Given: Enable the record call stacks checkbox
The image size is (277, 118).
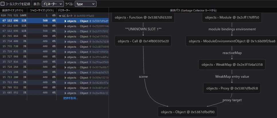Looking at the screenshot, I should coord(3,4).
